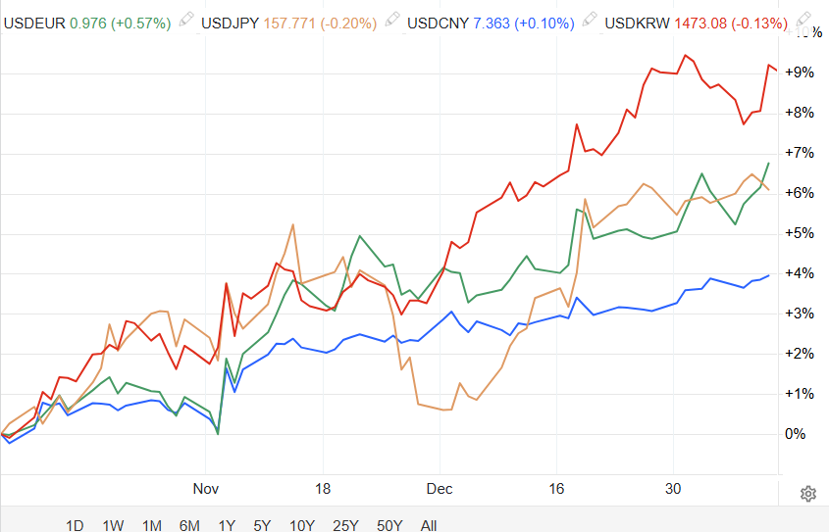Click the edit pencil next to USDCNY
The image size is (829, 532).
coord(589,21)
